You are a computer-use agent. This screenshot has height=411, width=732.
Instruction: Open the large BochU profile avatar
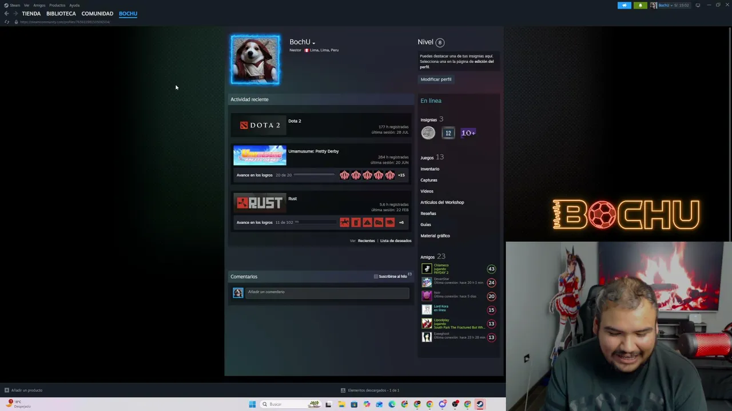(x=255, y=60)
